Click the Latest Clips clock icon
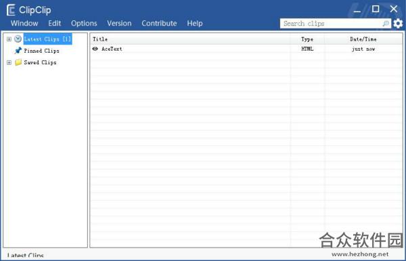Image resolution: width=406 pixels, height=261 pixels. pos(18,39)
